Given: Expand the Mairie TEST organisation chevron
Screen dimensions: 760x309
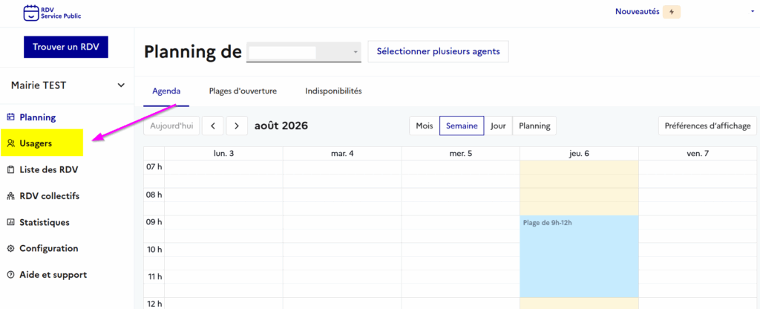Looking at the screenshot, I should coord(121,85).
